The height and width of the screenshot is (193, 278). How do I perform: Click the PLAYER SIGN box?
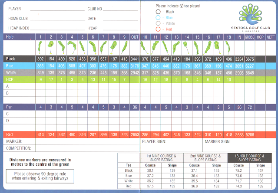pyautogui.click(x=171, y=145)
